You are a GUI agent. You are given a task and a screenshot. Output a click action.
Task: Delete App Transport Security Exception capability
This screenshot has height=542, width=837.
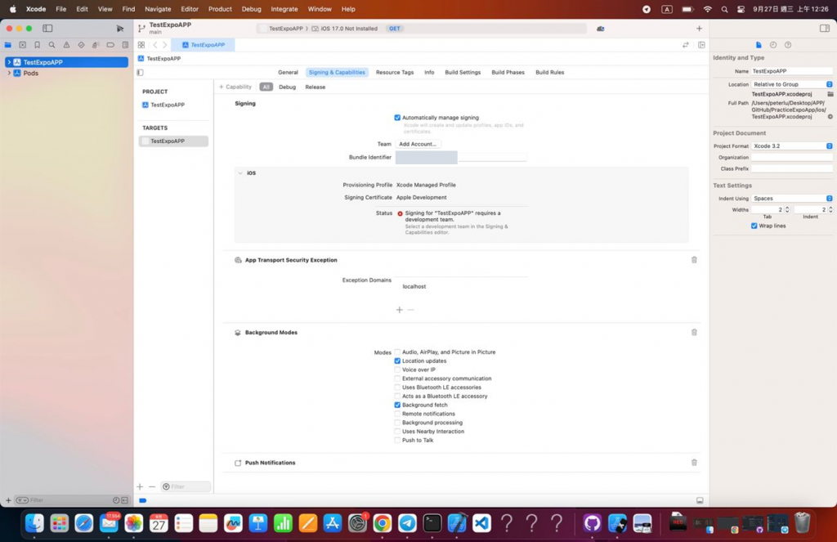694,260
